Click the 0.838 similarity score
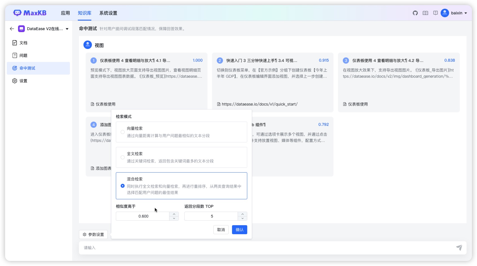The height and width of the screenshot is (266, 477). [450, 60]
